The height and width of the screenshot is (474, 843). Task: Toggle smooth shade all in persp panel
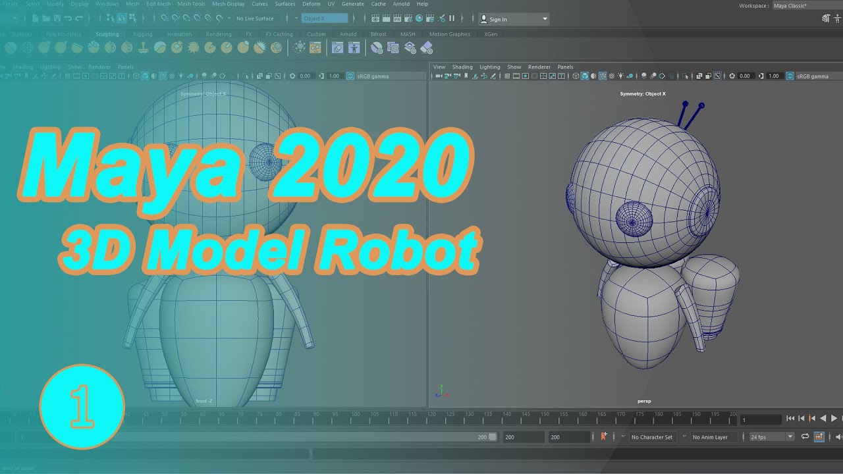pos(585,76)
